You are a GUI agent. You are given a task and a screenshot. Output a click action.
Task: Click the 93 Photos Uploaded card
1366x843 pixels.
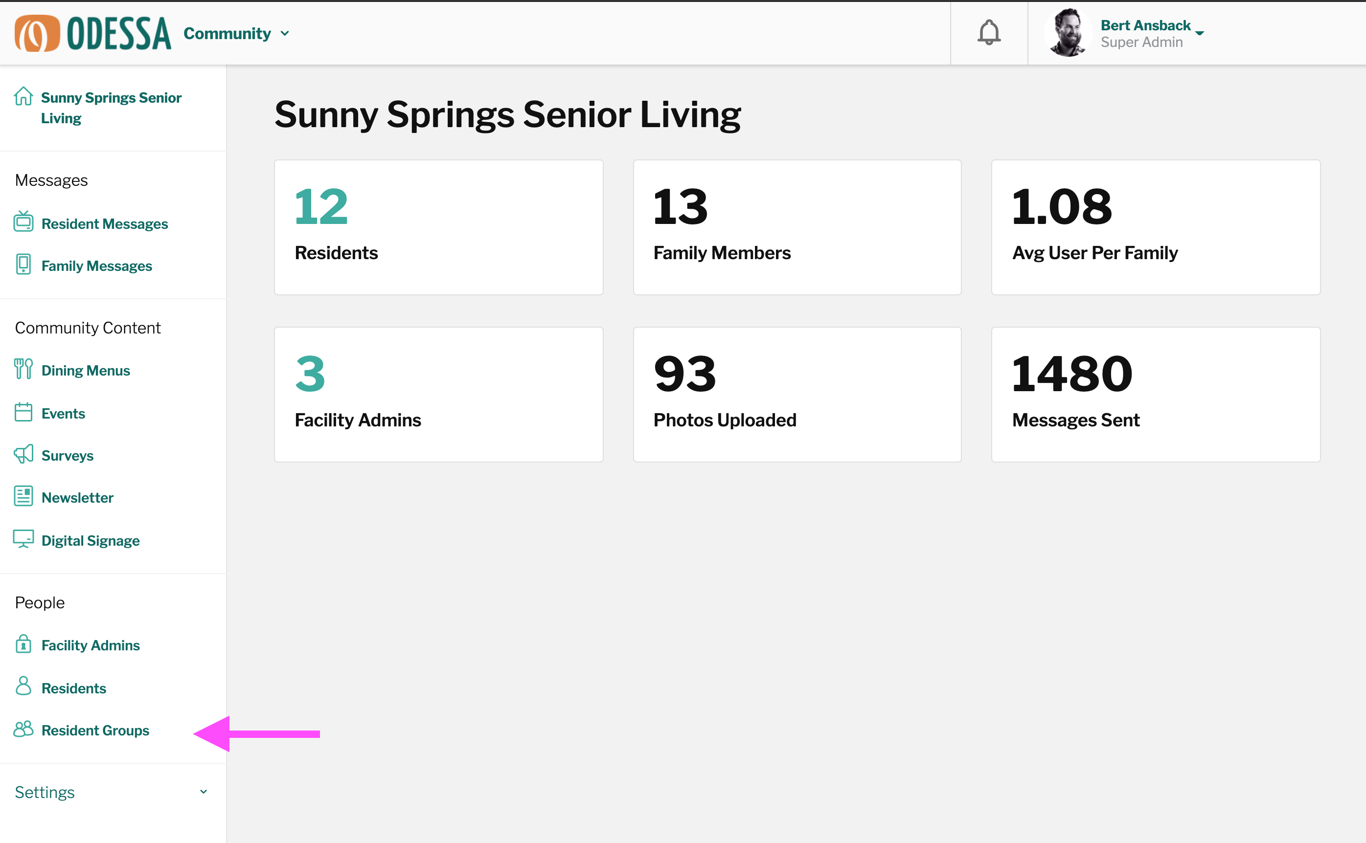click(x=797, y=394)
